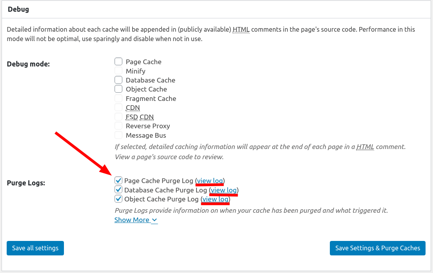Enable the Fragment Cache debug checkbox
This screenshot has width=433, height=273.
118,98
